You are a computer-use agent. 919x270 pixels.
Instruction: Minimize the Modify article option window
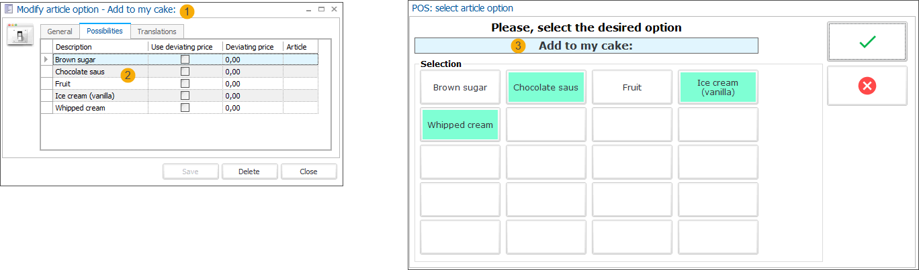coord(308,10)
